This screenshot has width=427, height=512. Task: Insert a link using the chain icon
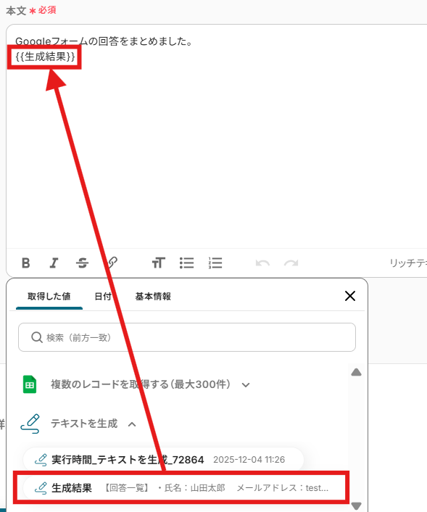[112, 263]
